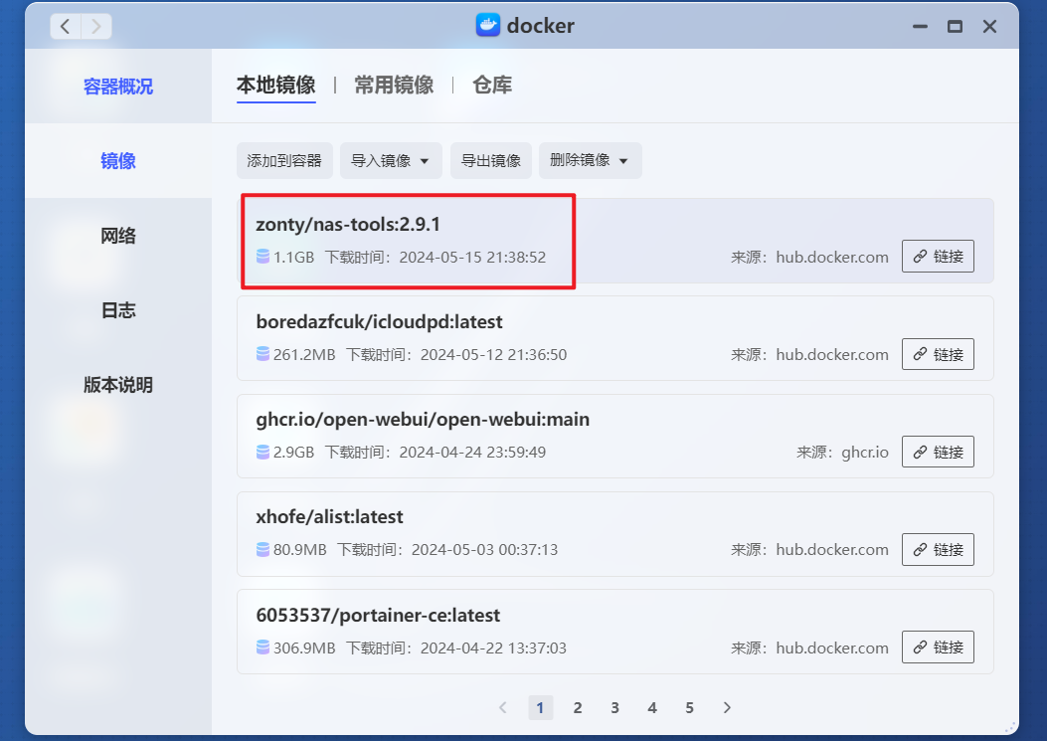Click disk icon beside 261.2MB size
The height and width of the screenshot is (741, 1047).
pos(263,354)
